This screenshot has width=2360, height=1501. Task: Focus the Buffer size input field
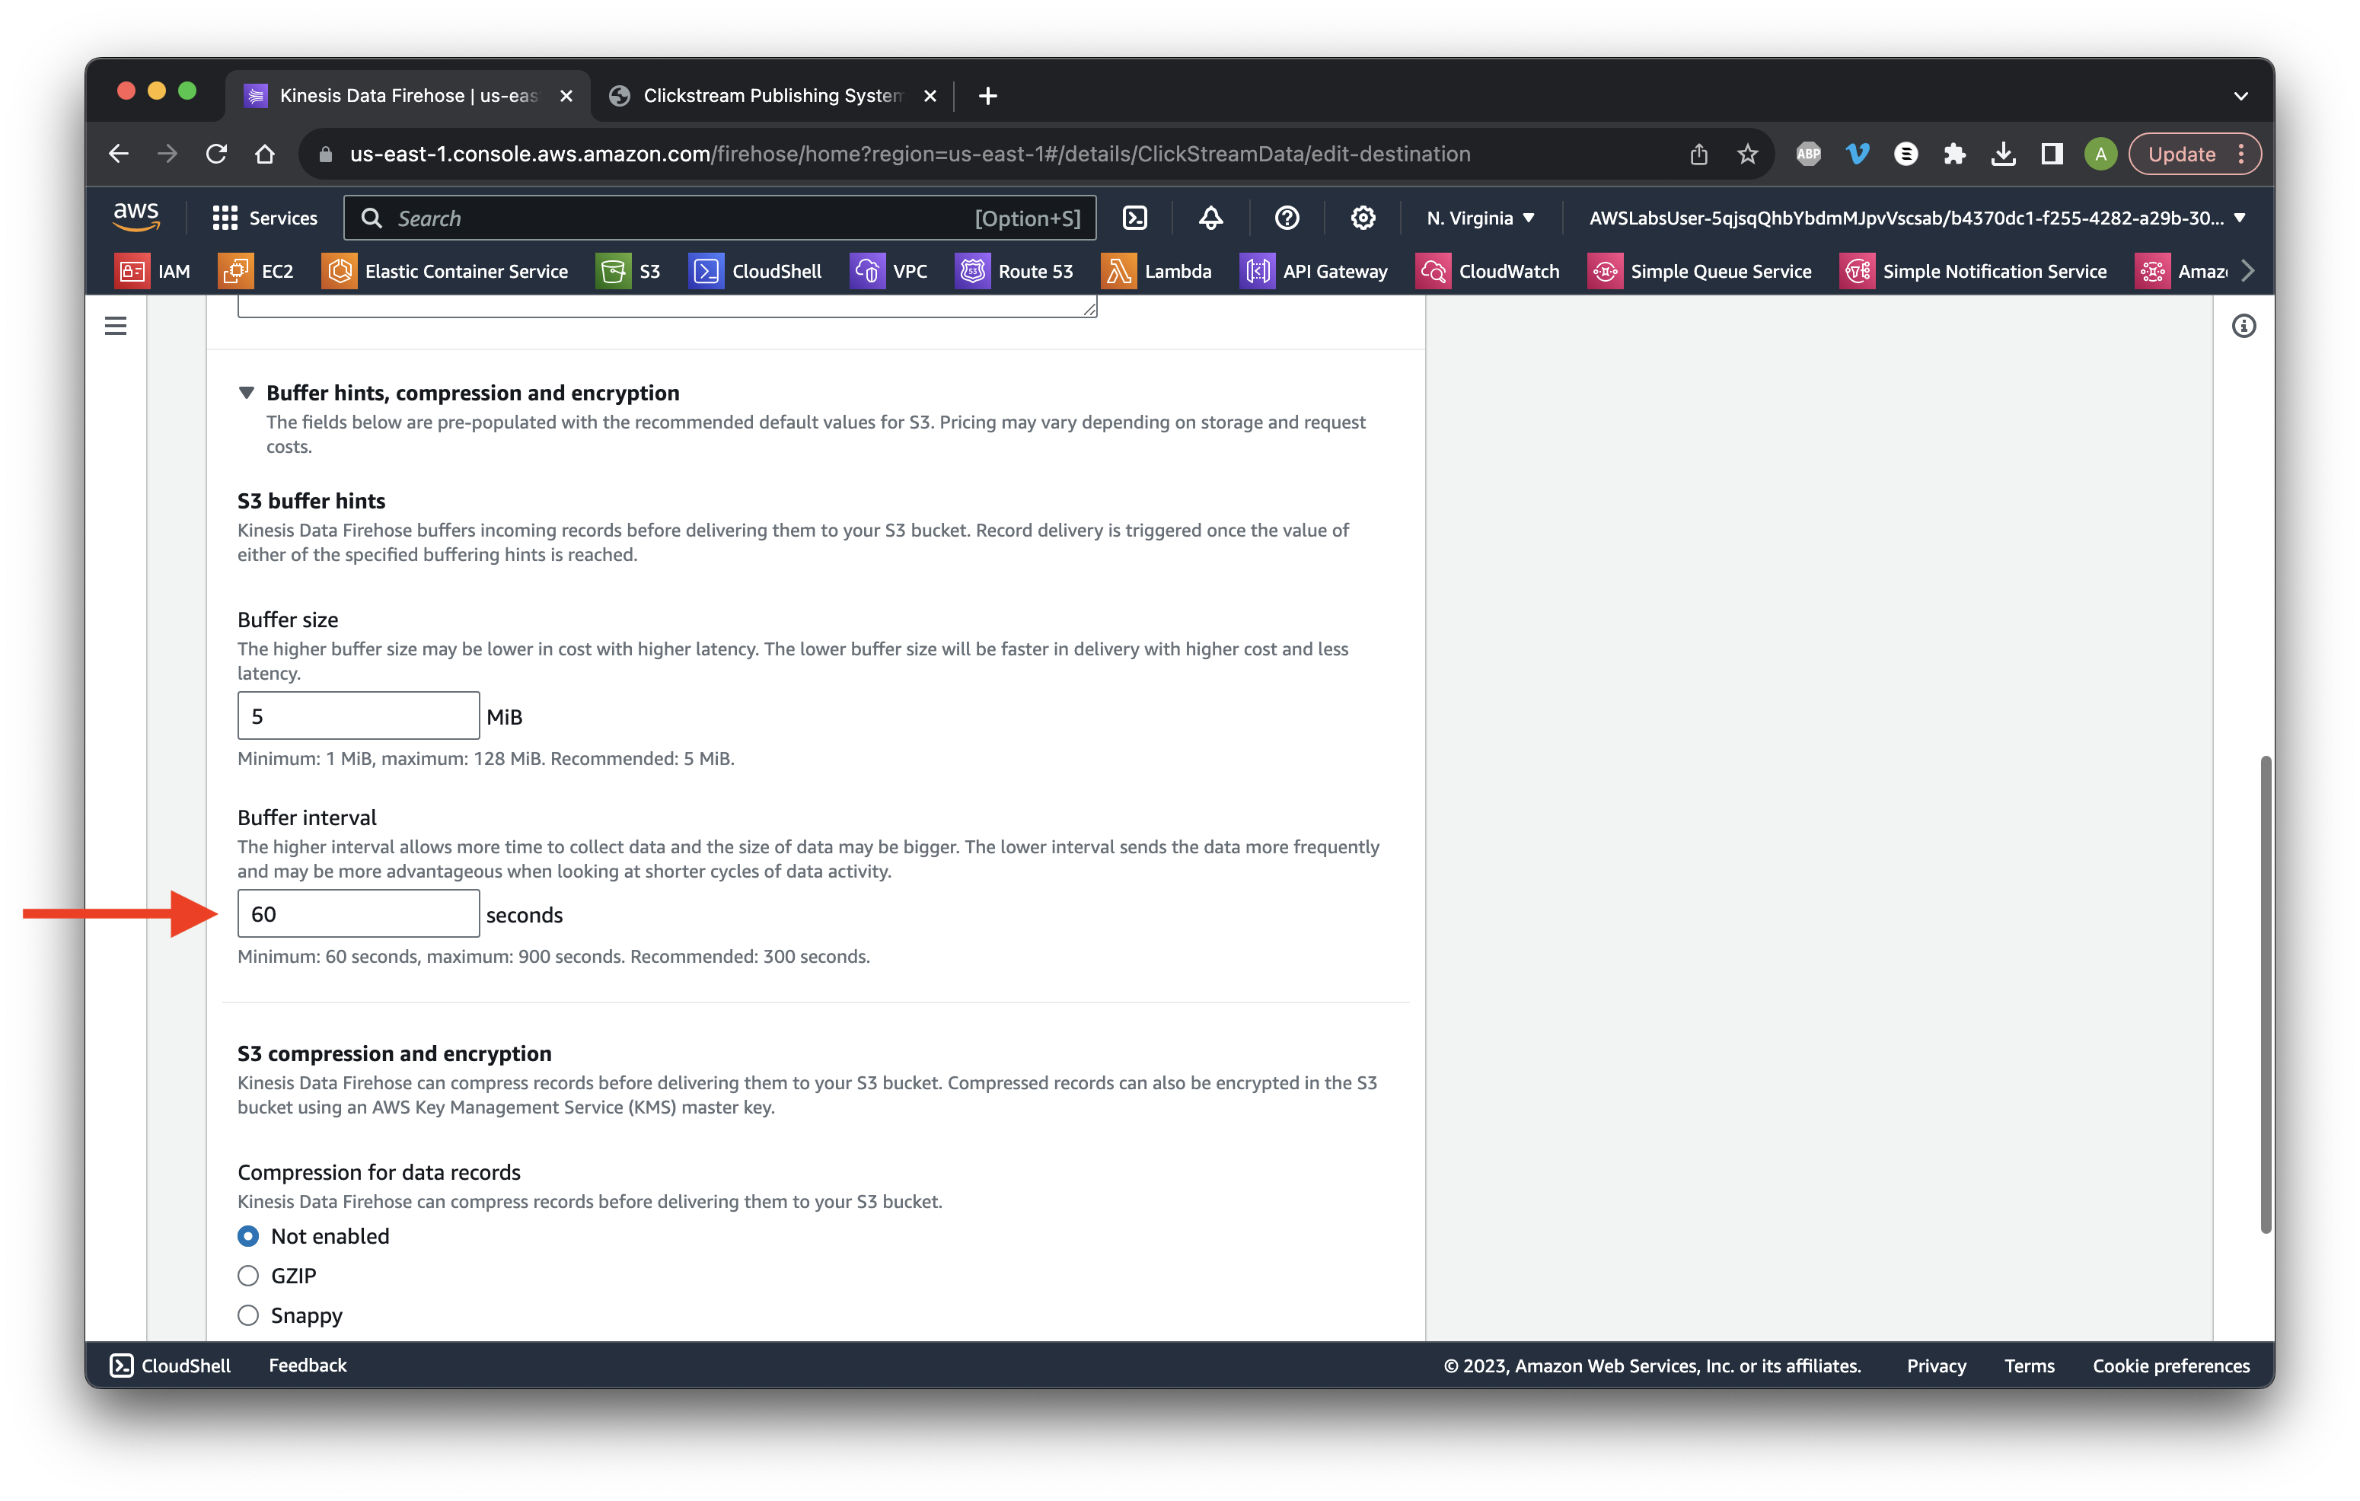pyautogui.click(x=359, y=716)
